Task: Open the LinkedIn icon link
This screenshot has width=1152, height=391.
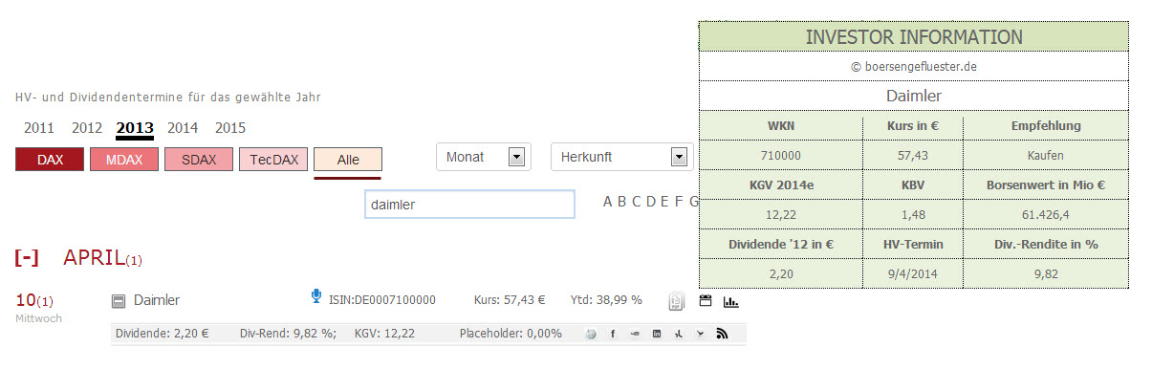Action: tap(657, 334)
